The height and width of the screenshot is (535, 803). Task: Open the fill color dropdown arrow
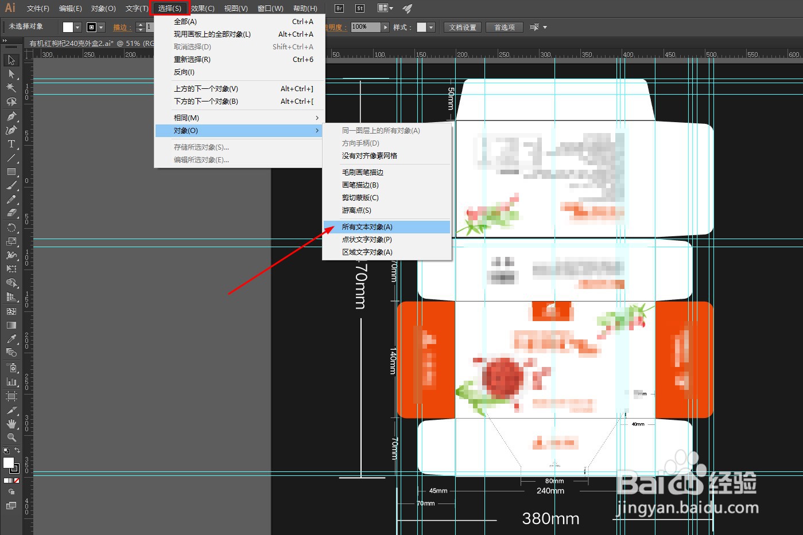[77, 27]
